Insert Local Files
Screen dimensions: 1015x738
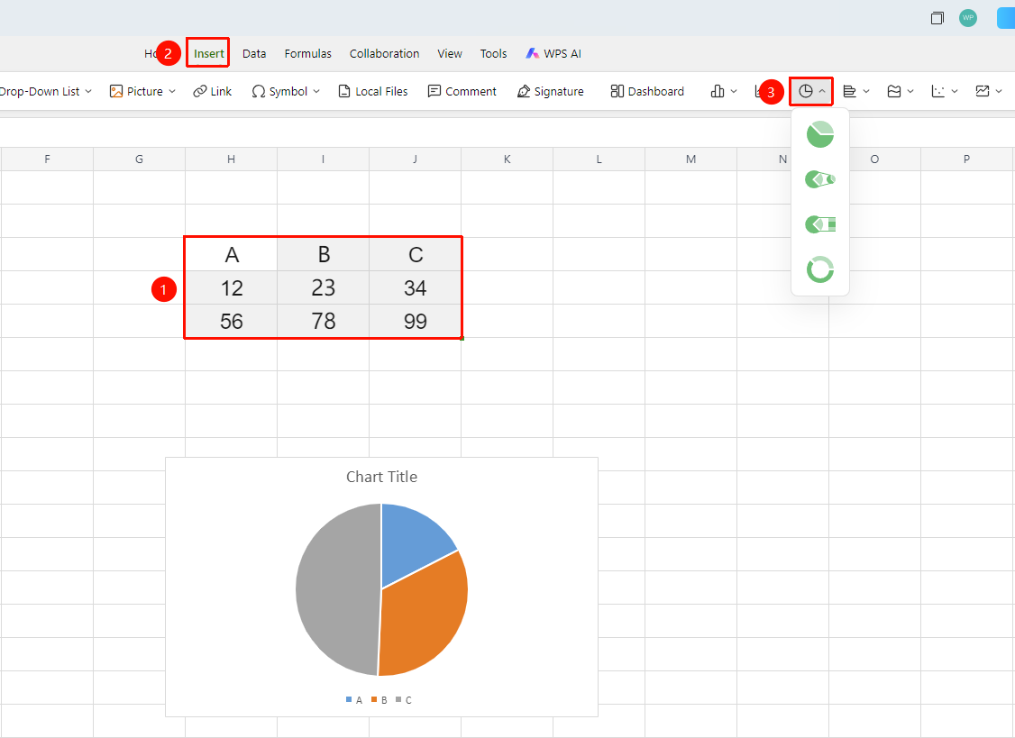click(x=373, y=91)
